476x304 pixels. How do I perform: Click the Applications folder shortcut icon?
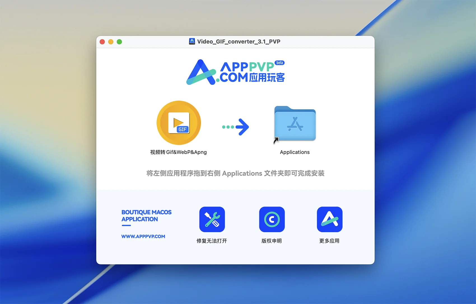[x=295, y=123]
